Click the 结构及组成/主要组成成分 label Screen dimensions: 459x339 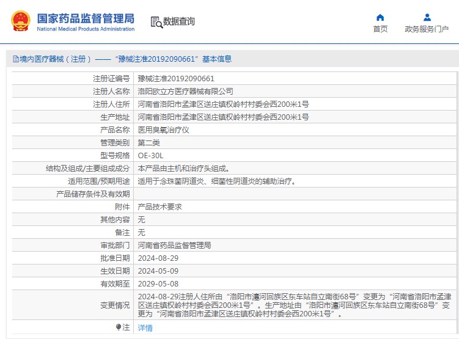[88, 168]
